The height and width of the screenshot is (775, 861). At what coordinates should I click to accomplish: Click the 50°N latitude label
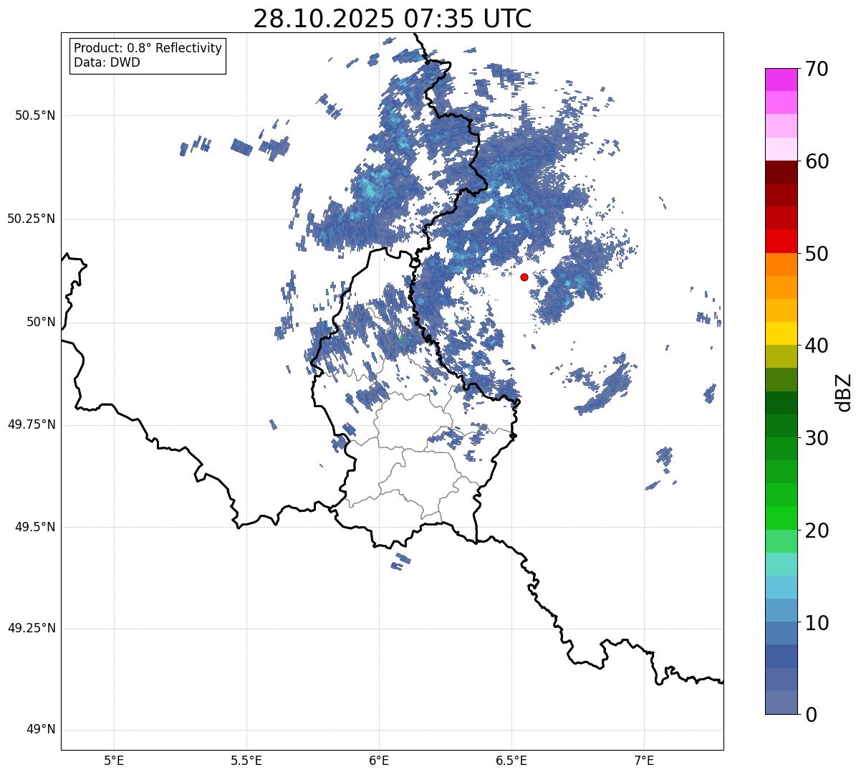pyautogui.click(x=41, y=322)
